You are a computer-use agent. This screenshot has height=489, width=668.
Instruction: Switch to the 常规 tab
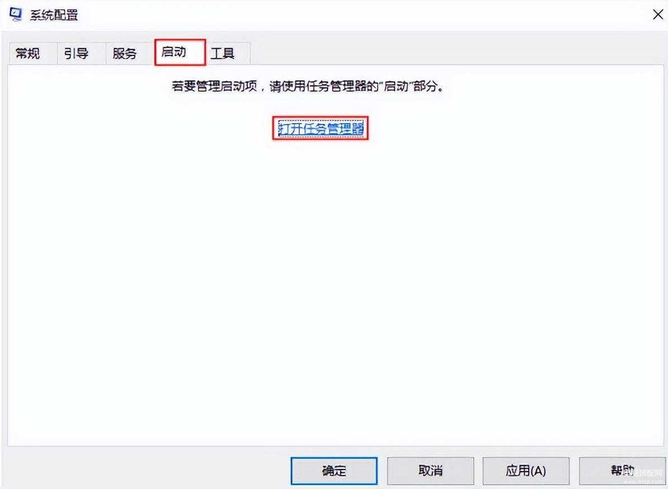click(x=28, y=53)
